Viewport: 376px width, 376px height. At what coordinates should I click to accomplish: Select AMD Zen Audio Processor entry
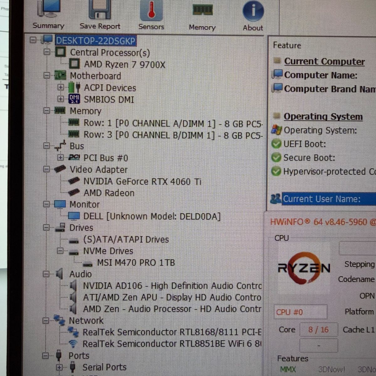[172, 309]
